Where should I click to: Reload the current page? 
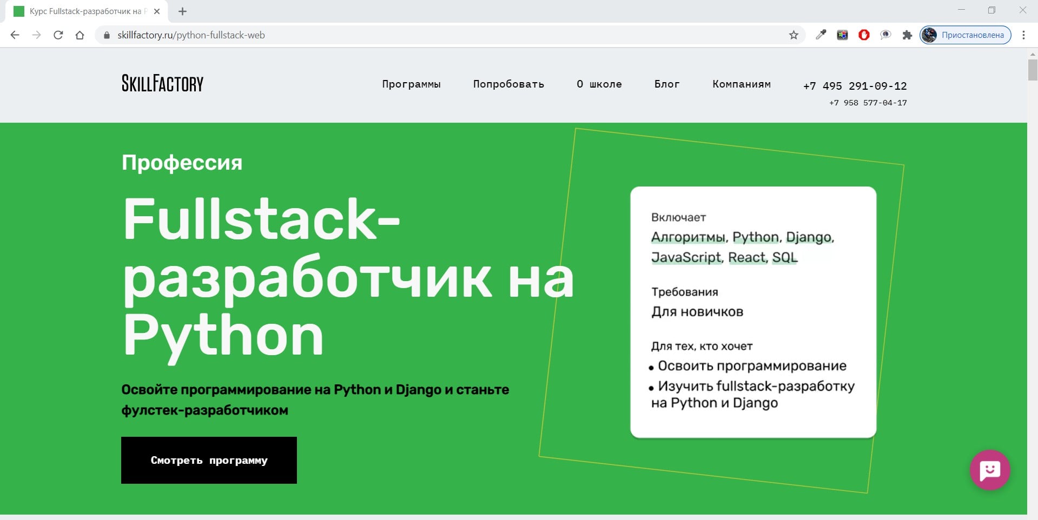coord(58,35)
